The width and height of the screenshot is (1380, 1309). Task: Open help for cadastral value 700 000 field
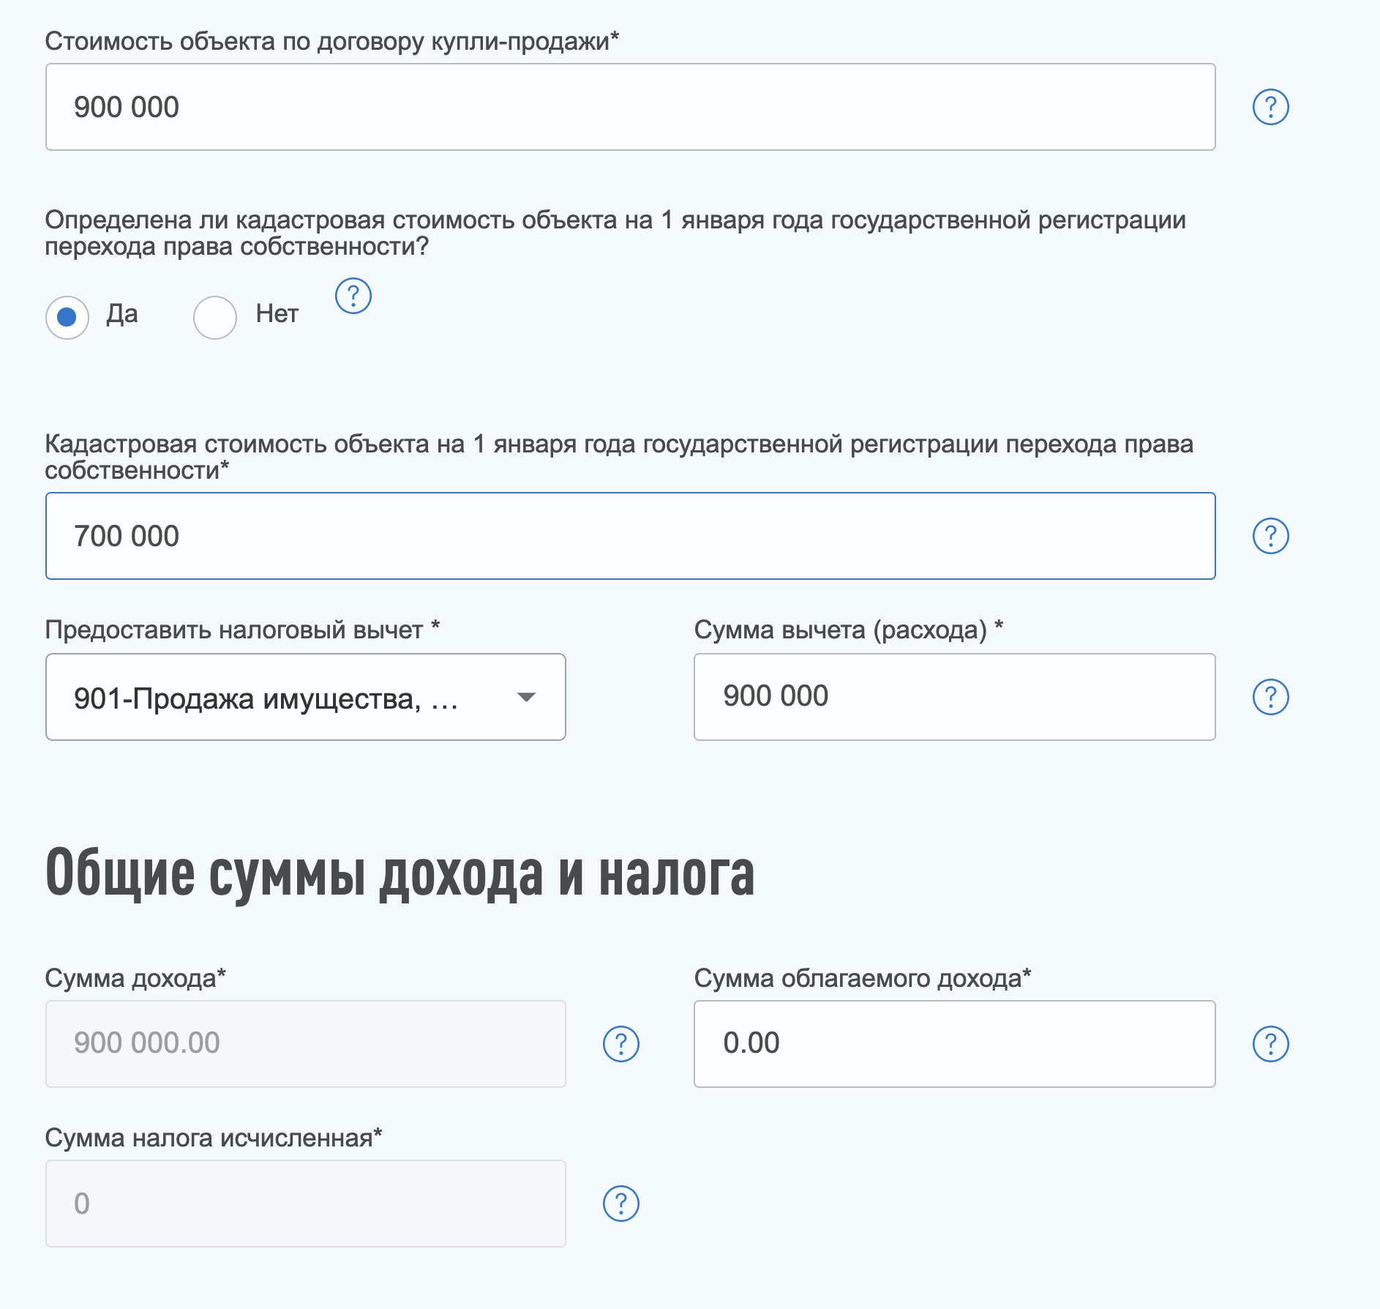coord(1270,536)
